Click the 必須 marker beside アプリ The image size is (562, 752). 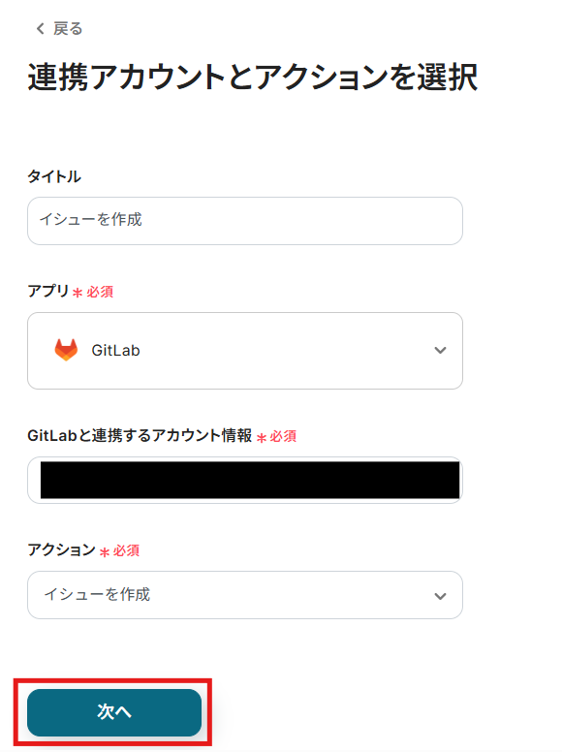(100, 292)
